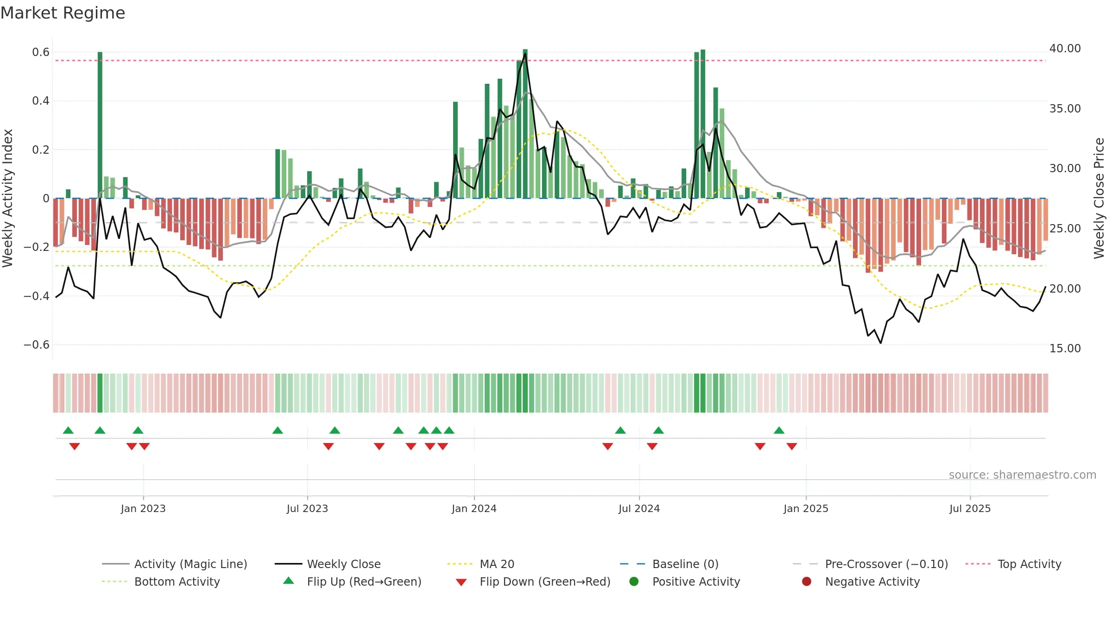Viewport: 1112px width, 625px height.
Task: Click the yellow dotted MA 20 legend line
Action: (460, 564)
